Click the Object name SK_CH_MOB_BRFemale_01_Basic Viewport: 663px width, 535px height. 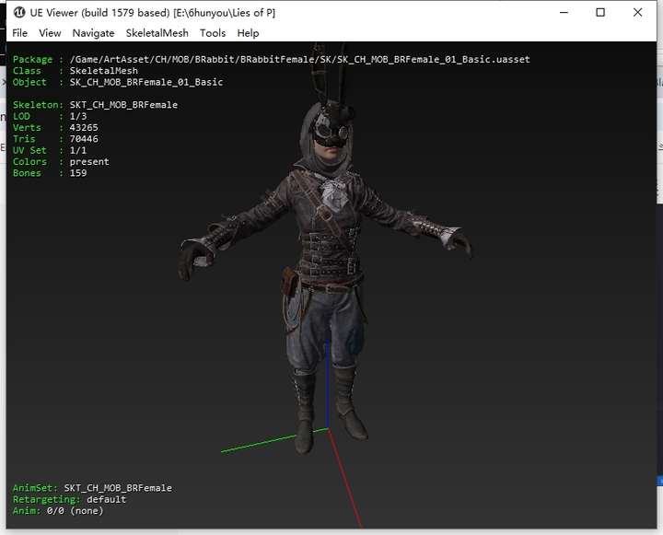point(146,82)
